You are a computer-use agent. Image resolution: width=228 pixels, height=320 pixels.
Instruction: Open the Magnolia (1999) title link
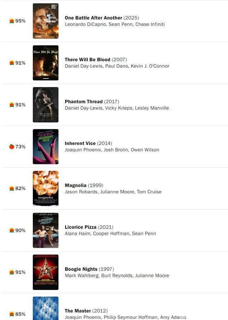pos(76,185)
